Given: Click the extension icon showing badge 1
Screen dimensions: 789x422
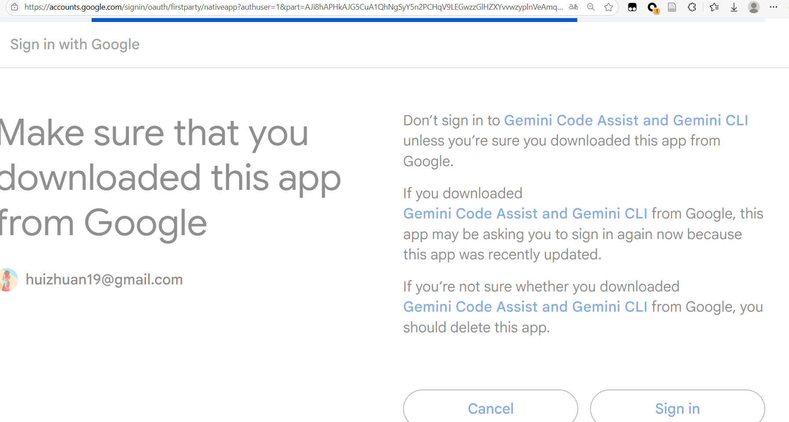Looking at the screenshot, I should click(x=652, y=7).
